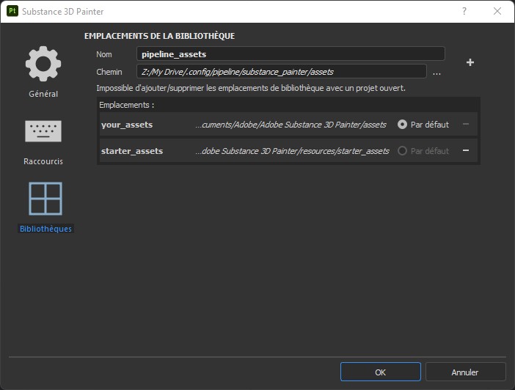Screen dimensions: 515x390
Task: Click the your_assets path ending Painter/assets
Action: tap(291, 125)
